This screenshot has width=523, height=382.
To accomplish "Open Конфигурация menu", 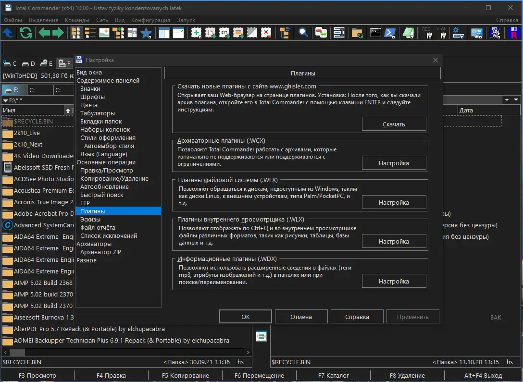I will (150, 20).
